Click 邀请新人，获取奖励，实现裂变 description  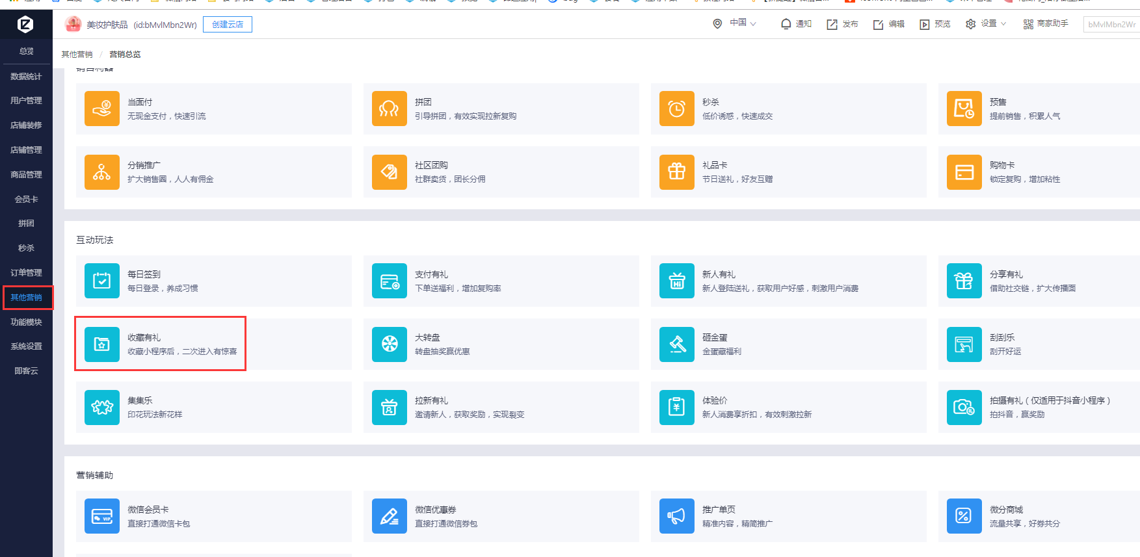tap(470, 415)
